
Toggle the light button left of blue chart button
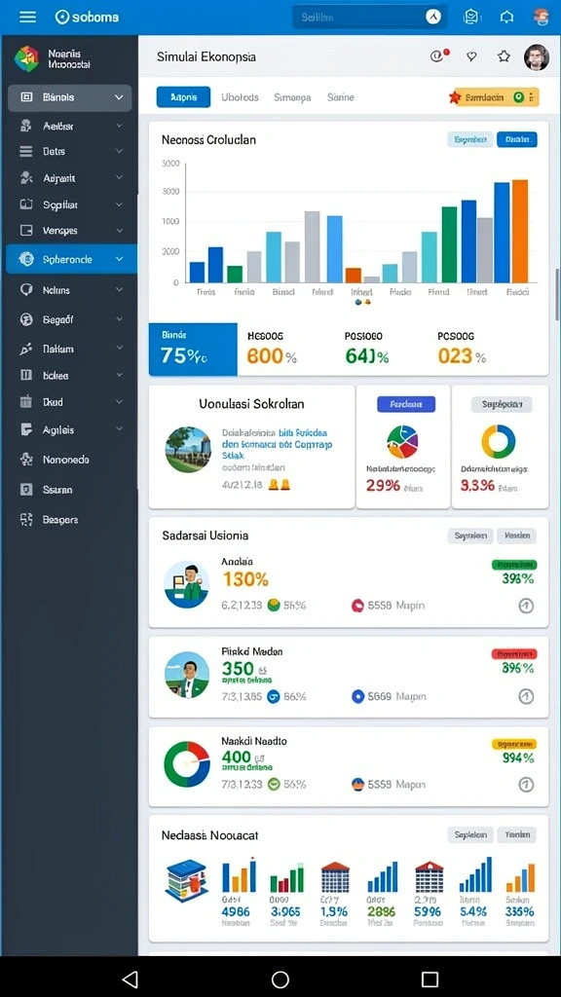coord(470,139)
